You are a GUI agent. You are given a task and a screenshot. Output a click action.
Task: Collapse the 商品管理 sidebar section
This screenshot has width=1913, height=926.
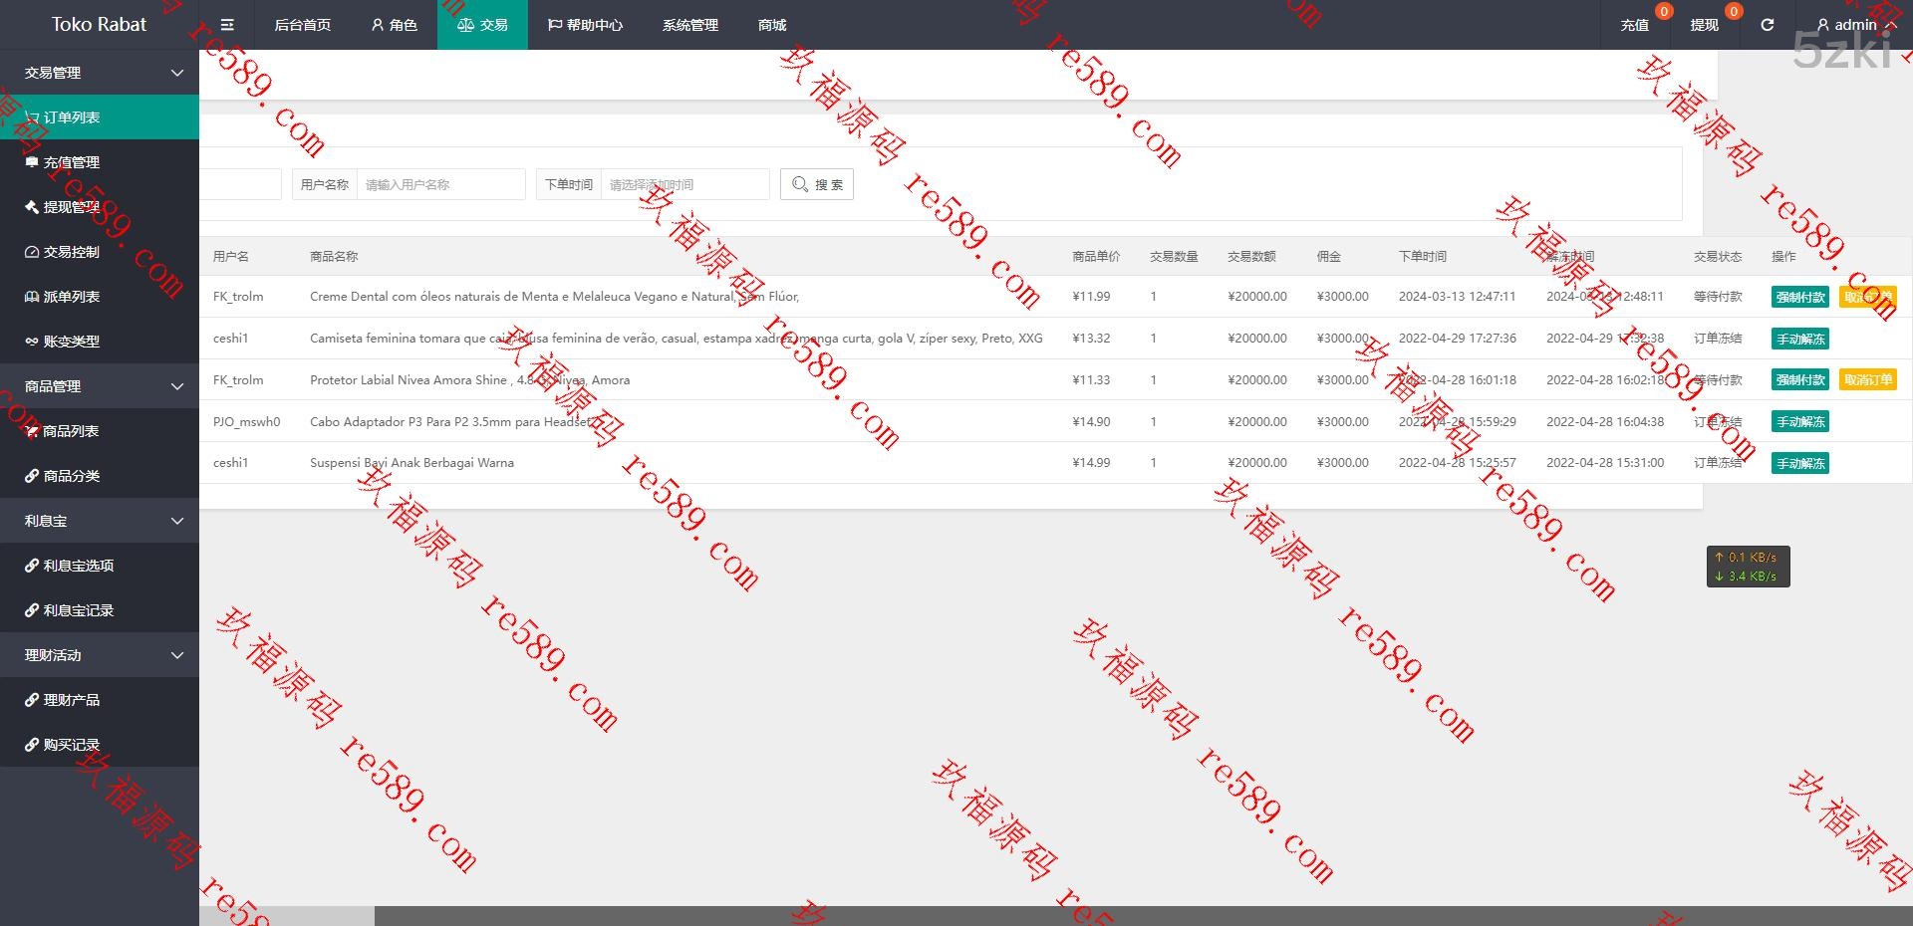pyautogui.click(x=100, y=386)
